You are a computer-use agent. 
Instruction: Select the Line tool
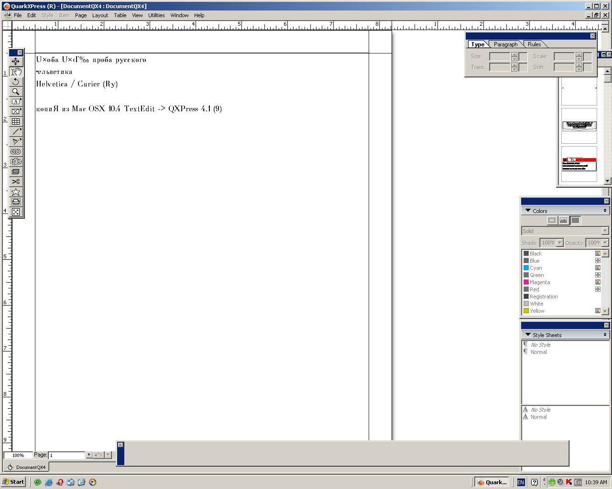(x=16, y=132)
